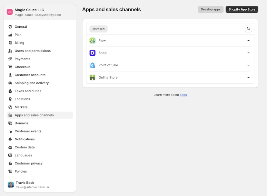
Task: Click the Magic Sauce LLC store avatar
Action: 10,12
